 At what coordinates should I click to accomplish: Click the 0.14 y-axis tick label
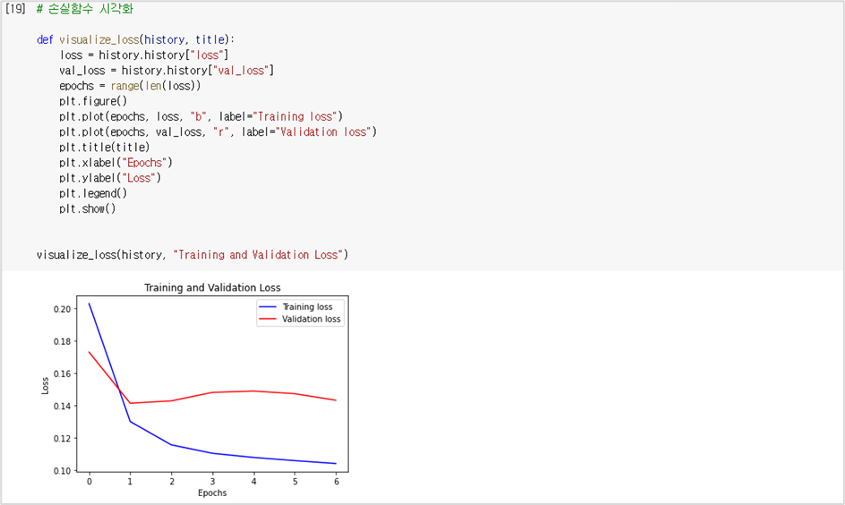coord(62,406)
